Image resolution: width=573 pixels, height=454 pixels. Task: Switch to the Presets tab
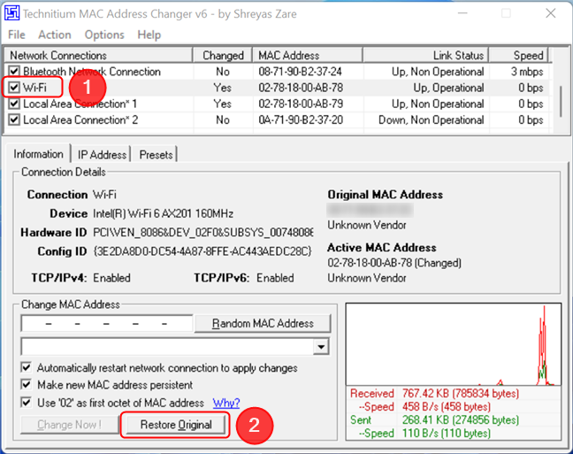tap(156, 155)
